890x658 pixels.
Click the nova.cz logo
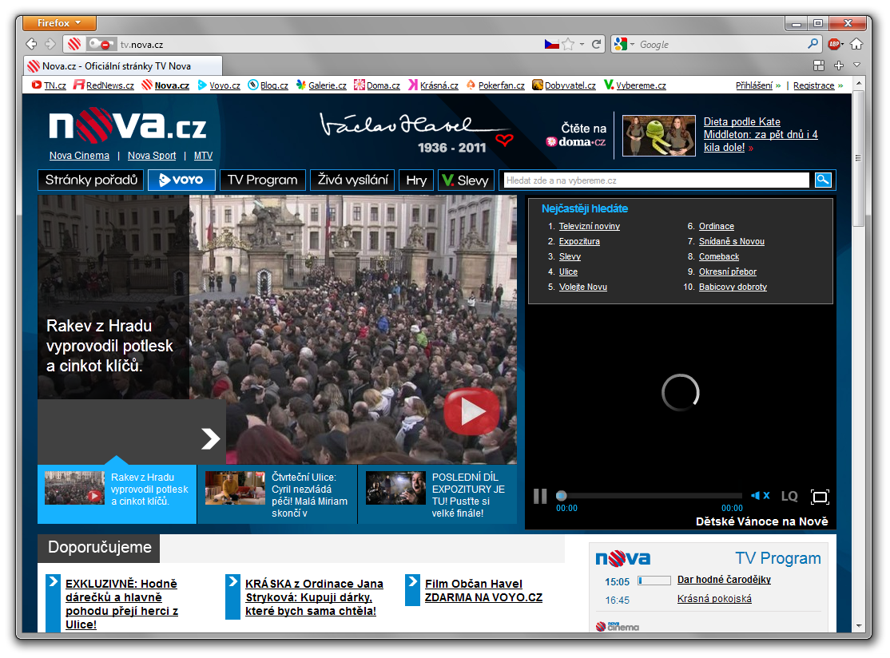128,125
